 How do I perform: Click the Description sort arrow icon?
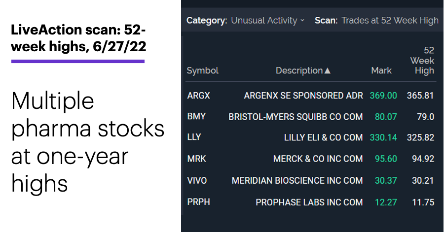tap(328, 70)
